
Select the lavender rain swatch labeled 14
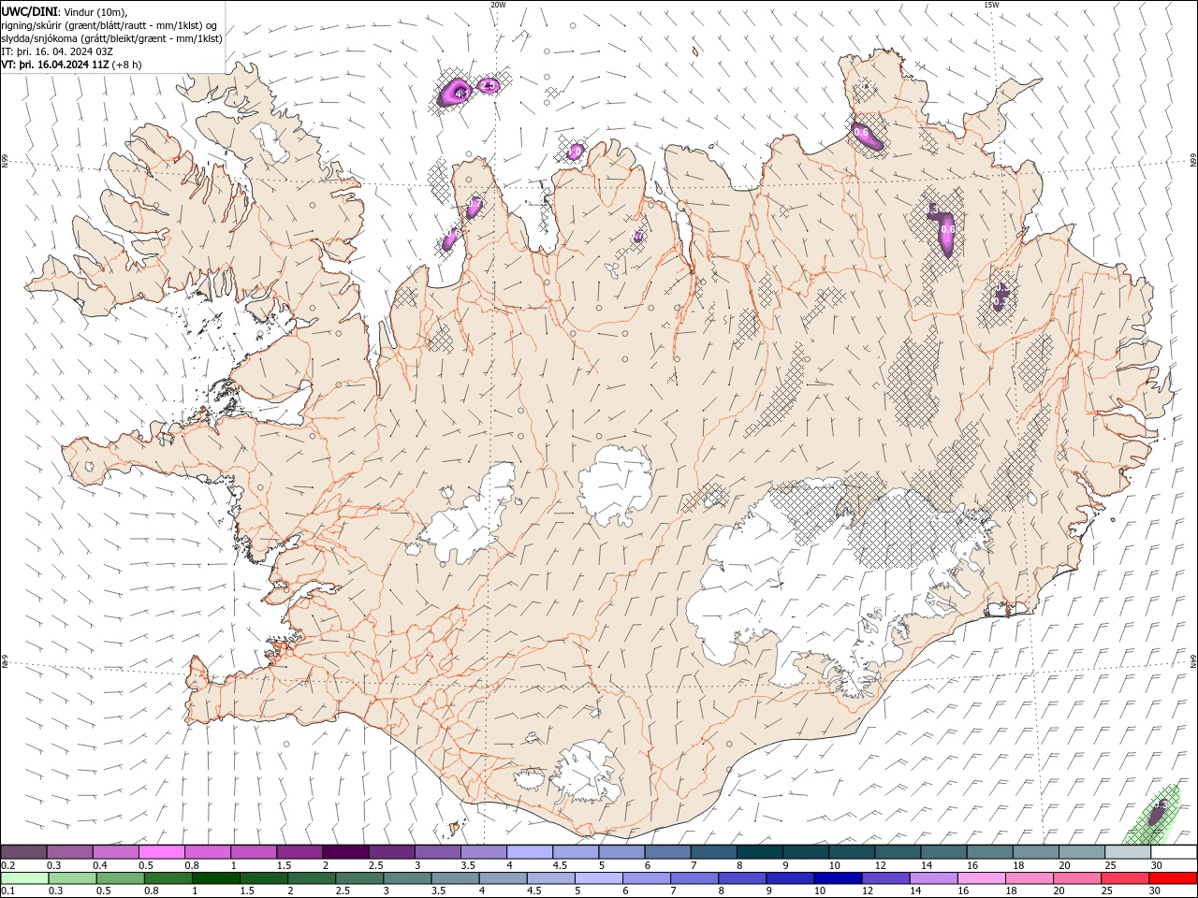pyautogui.click(x=933, y=878)
